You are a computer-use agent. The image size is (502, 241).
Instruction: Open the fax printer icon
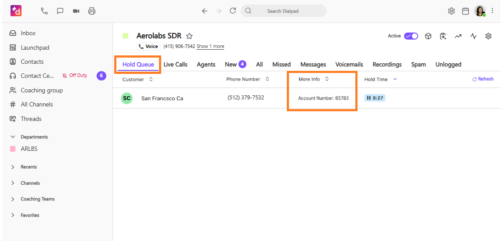(x=92, y=11)
